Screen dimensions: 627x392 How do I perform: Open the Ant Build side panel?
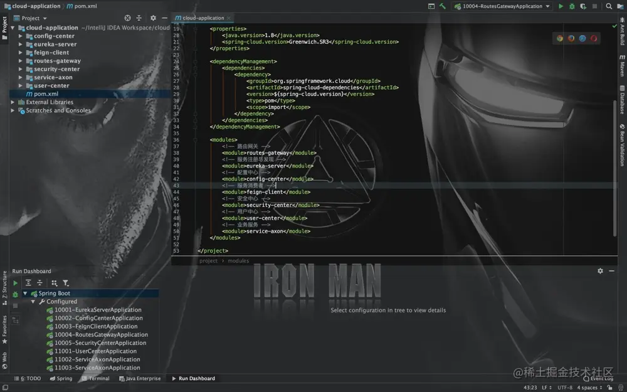pyautogui.click(x=622, y=31)
